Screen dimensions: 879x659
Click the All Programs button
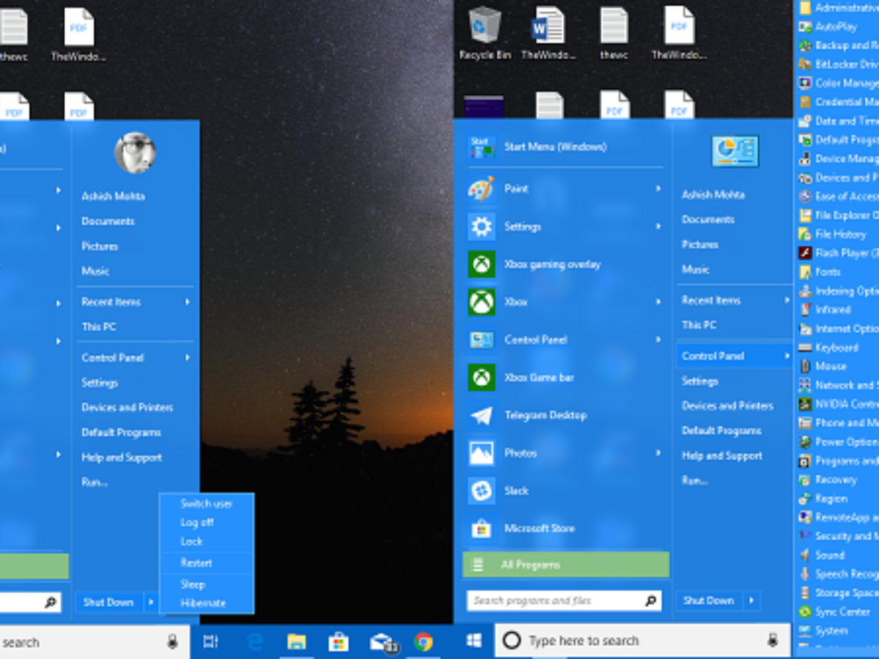coord(566,565)
